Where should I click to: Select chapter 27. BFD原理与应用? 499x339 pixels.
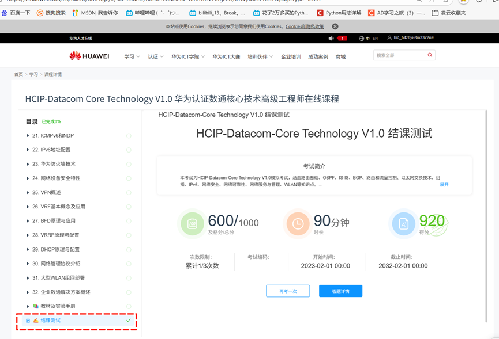(x=54, y=220)
